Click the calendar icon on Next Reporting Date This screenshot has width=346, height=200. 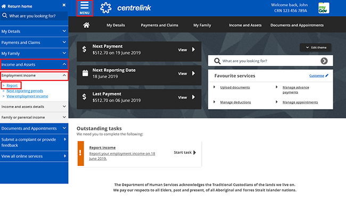click(x=85, y=73)
